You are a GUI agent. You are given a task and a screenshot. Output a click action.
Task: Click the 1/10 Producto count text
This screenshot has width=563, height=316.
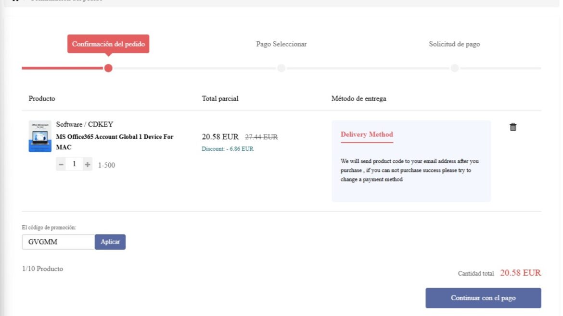[x=42, y=269]
